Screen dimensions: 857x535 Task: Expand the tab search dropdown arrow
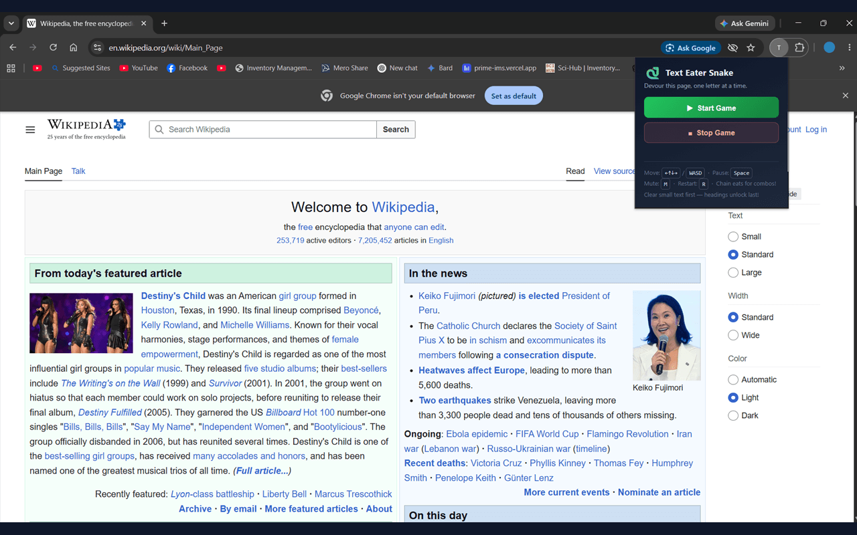click(11, 23)
